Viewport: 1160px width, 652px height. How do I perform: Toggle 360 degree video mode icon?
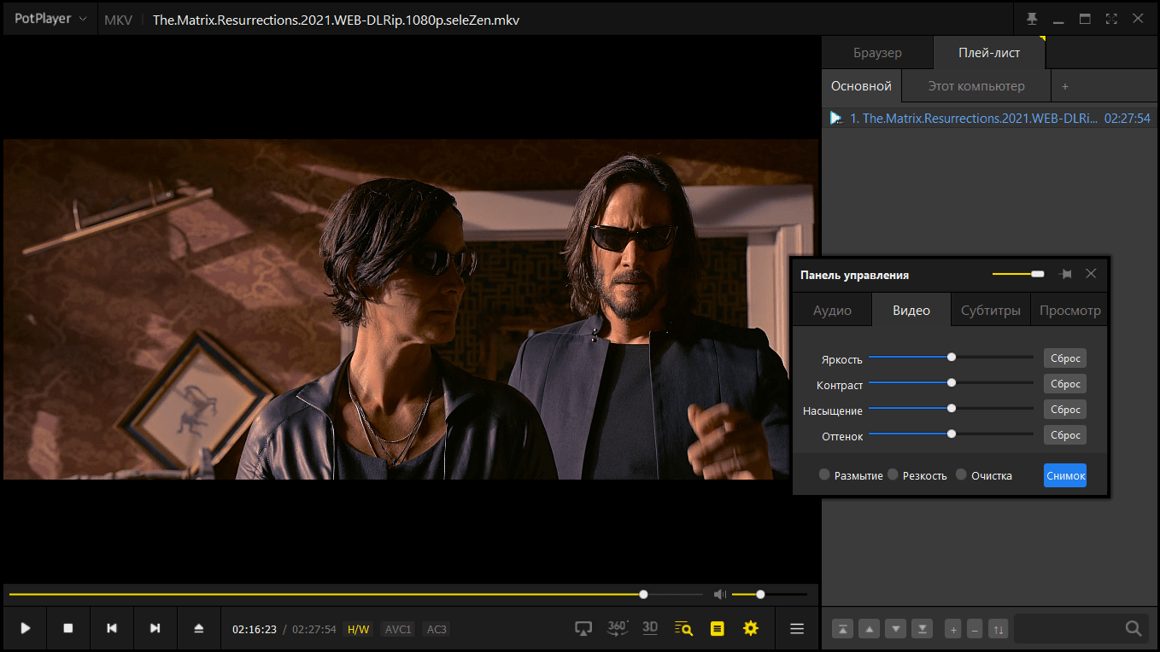tap(618, 629)
